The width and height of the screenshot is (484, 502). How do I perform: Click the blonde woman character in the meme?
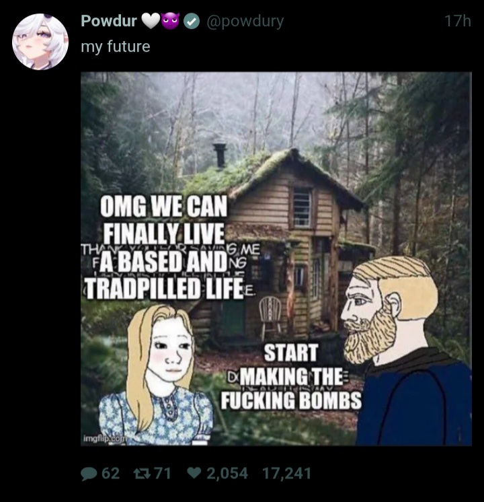click(156, 375)
